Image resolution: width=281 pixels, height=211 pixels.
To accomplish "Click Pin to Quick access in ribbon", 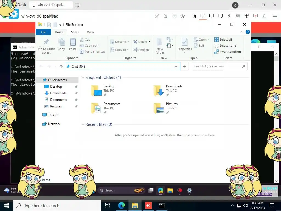I will [x=46, y=46].
